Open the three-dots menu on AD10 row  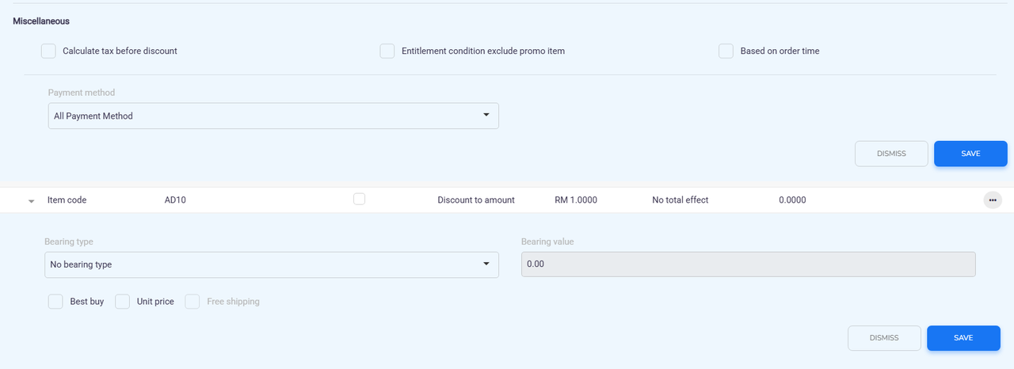pos(992,200)
